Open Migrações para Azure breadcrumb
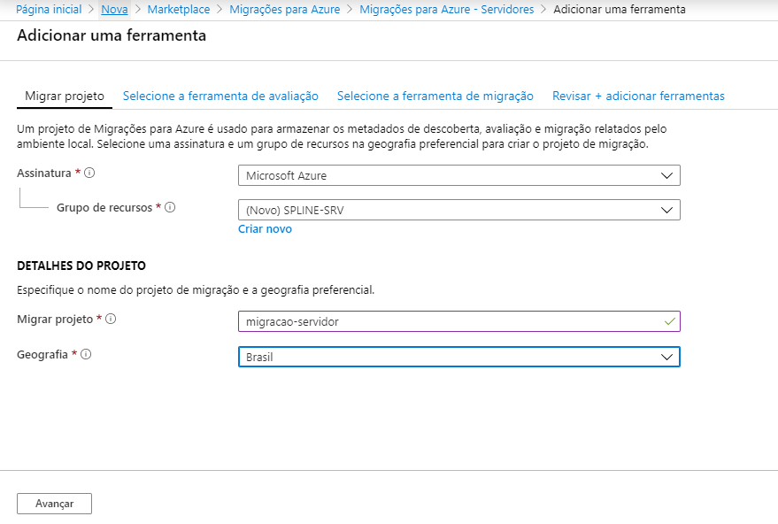The width and height of the screenshot is (778, 524). [x=284, y=9]
